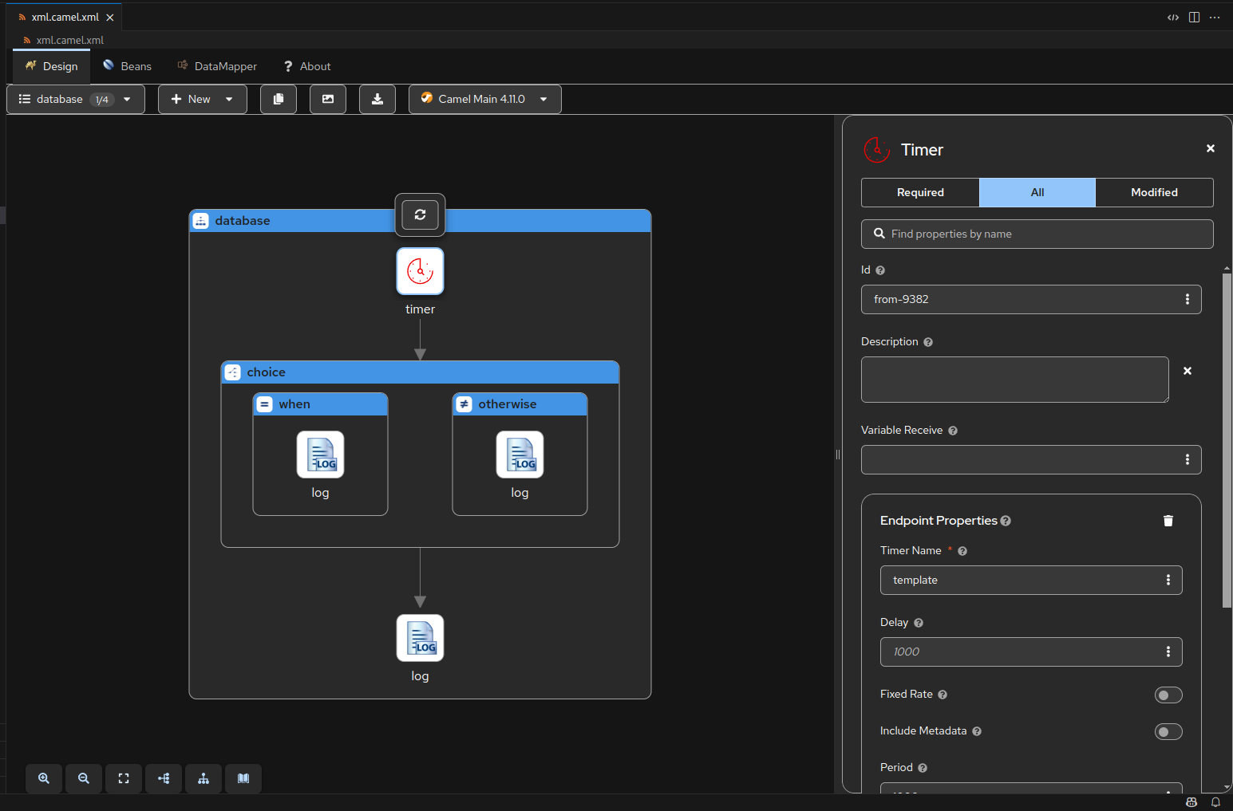Switch to vertical layout
The image size is (1233, 811).
pyautogui.click(x=204, y=778)
